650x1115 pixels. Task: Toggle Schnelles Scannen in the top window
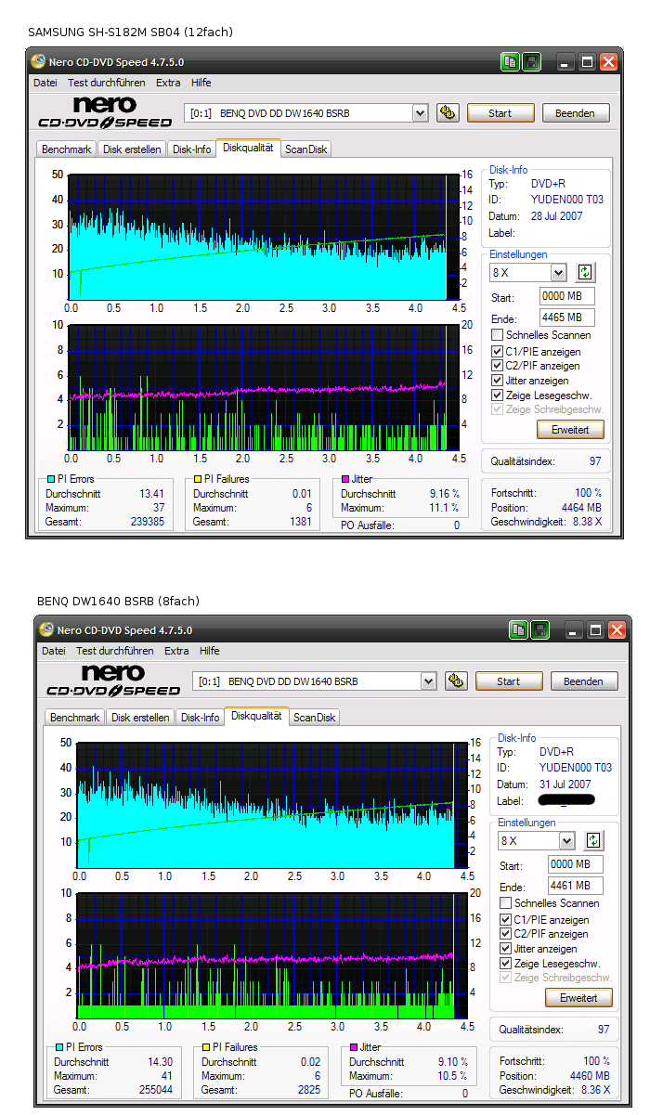click(498, 335)
